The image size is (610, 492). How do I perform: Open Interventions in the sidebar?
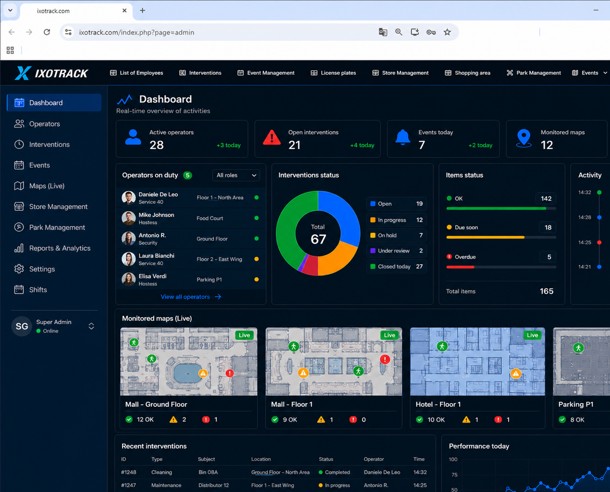[x=54, y=145]
